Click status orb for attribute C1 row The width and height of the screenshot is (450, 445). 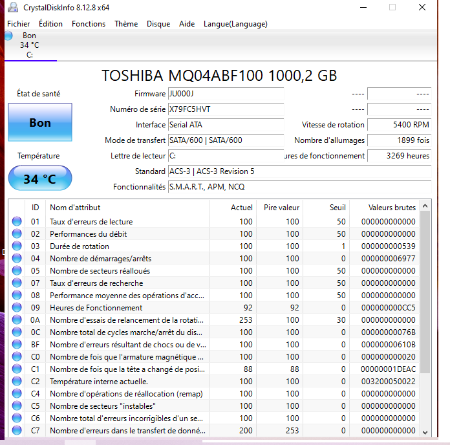[17, 369]
